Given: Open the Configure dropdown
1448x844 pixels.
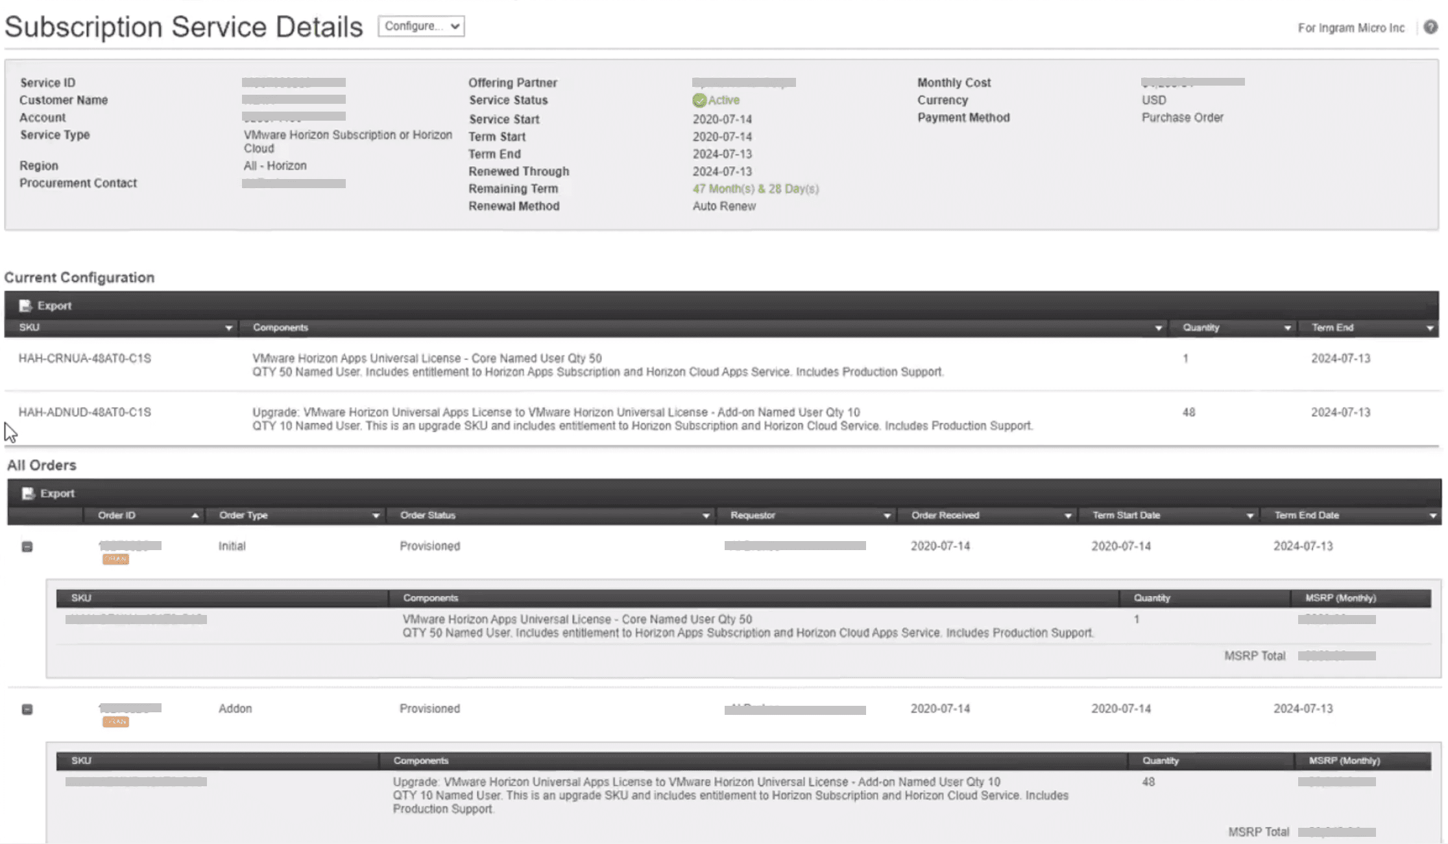Looking at the screenshot, I should click(421, 27).
